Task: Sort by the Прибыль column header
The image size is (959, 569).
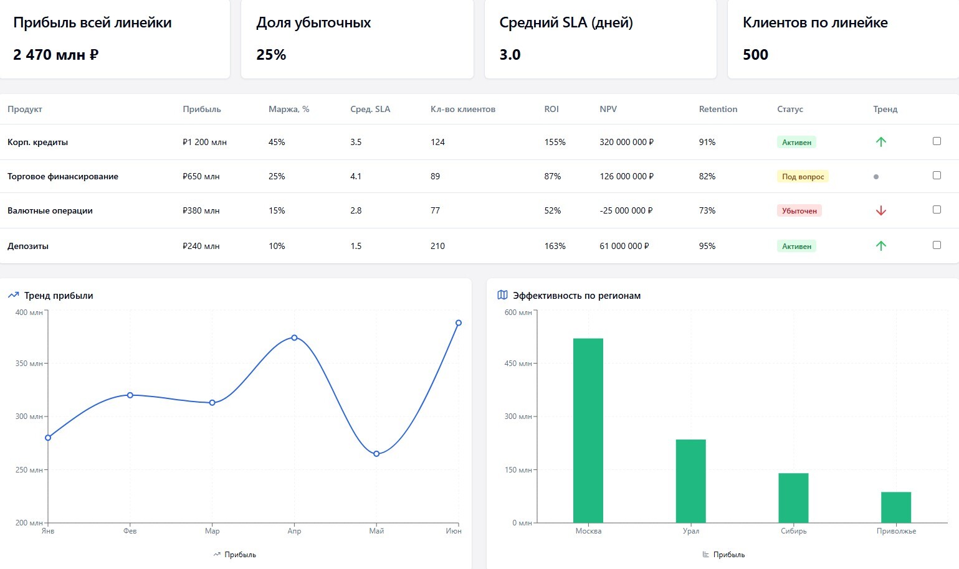Action: [x=202, y=109]
